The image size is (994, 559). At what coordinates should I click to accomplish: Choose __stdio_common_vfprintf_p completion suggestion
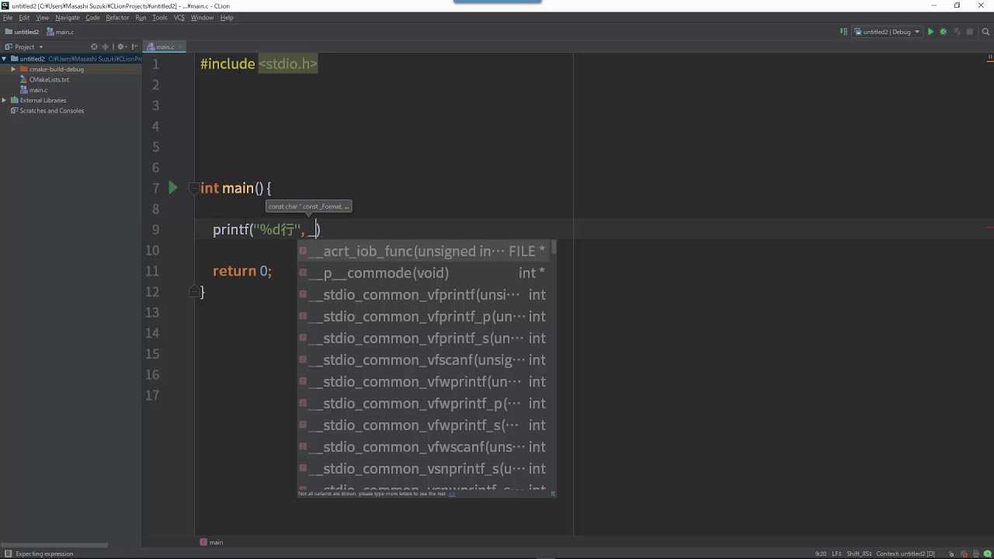point(424,316)
